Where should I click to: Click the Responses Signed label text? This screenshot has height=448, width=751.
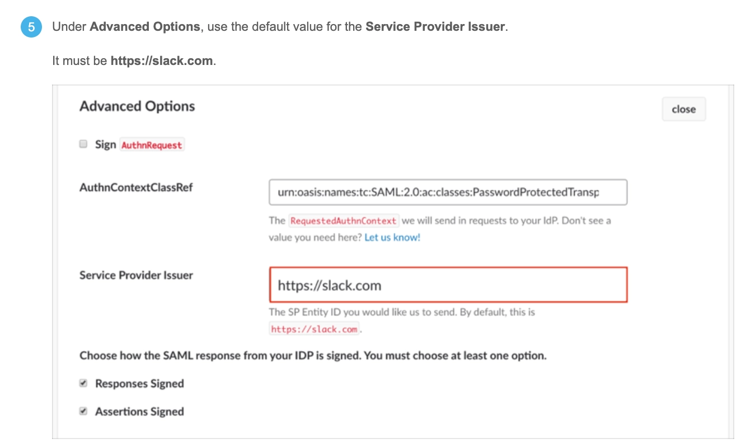139,384
